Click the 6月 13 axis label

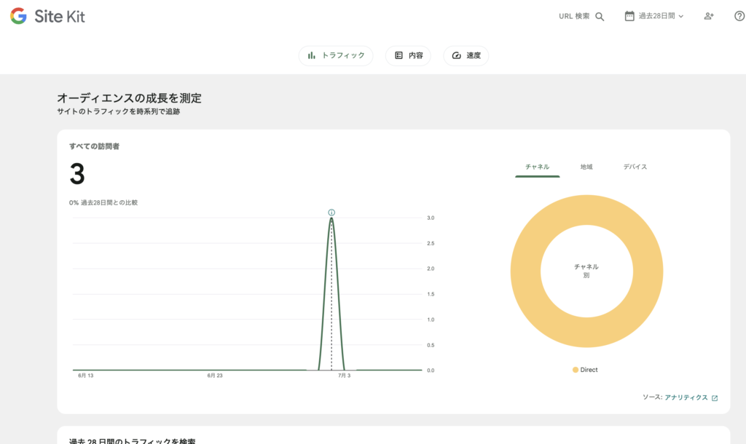[x=86, y=376]
